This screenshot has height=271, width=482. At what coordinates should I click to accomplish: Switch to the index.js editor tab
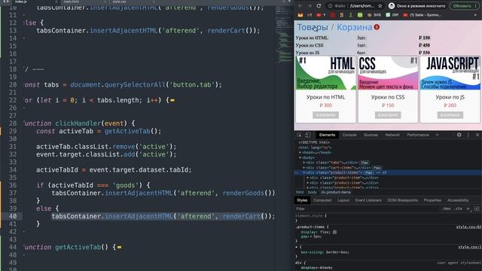click(21, 2)
